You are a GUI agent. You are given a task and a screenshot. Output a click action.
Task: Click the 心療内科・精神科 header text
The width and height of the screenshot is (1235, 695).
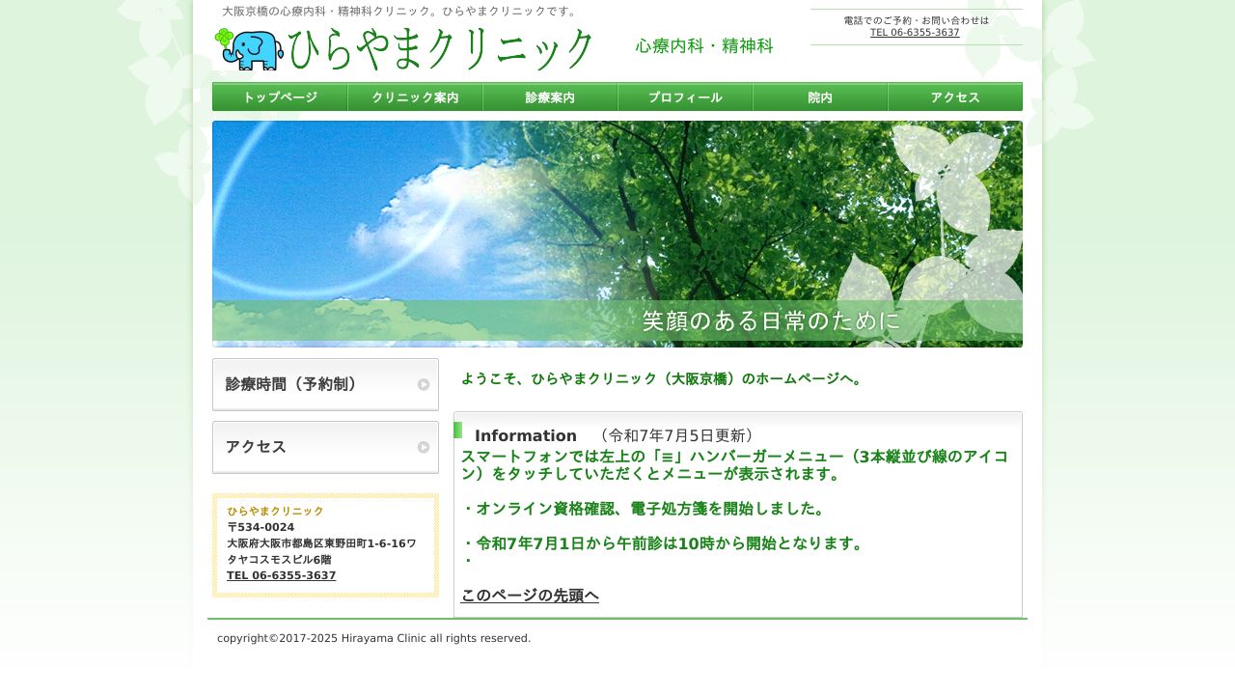[704, 46]
